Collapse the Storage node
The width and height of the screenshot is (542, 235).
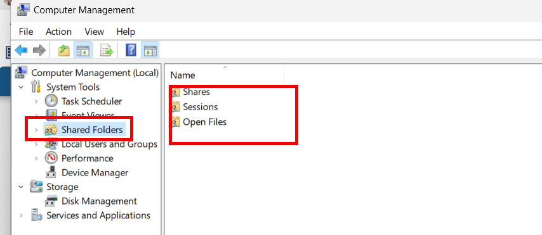tap(21, 187)
